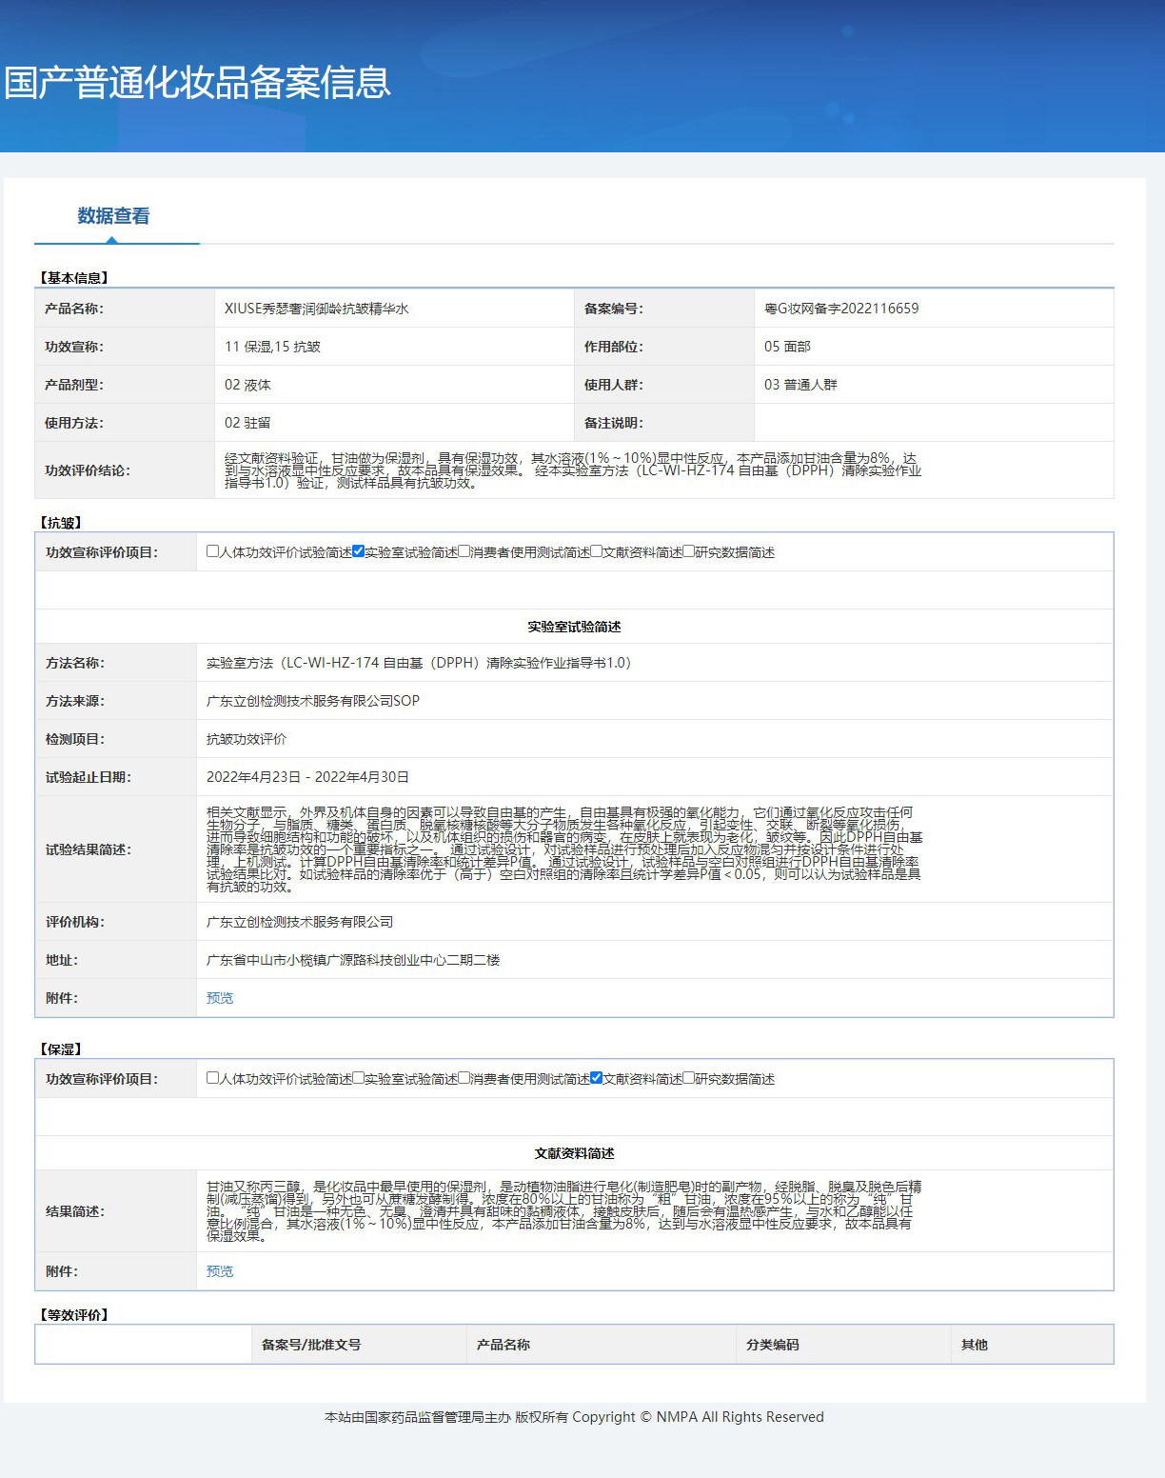This screenshot has width=1165, height=1478.
Task: Check 人体功效评价试验简述 in the 保湿 section
Action: (213, 1078)
